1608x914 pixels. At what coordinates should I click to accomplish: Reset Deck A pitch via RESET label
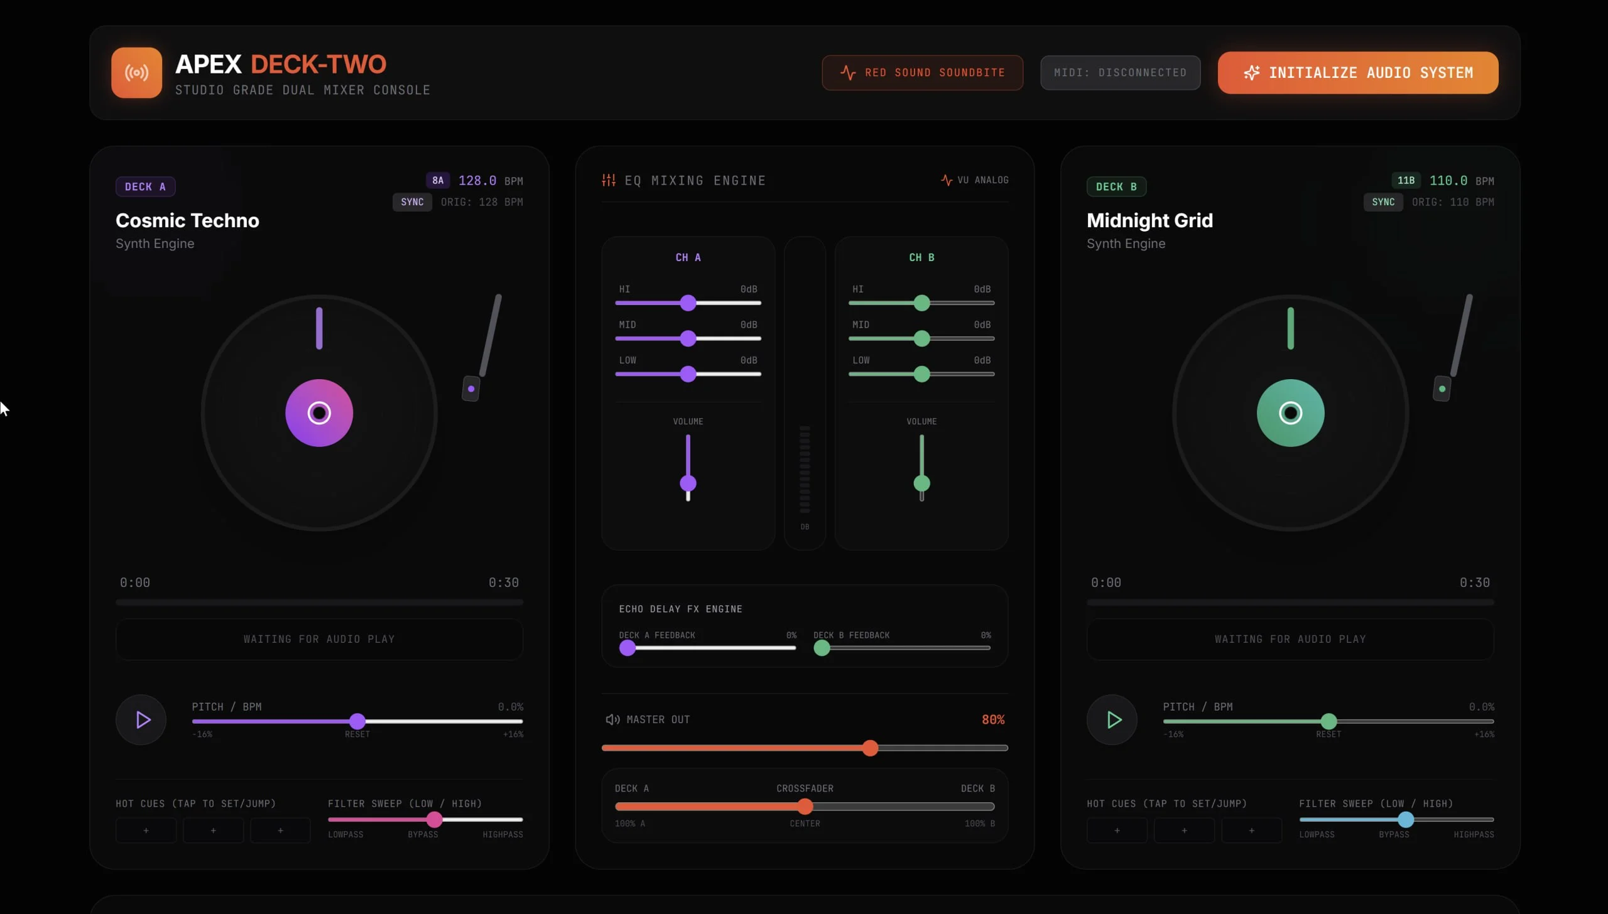[x=357, y=734]
